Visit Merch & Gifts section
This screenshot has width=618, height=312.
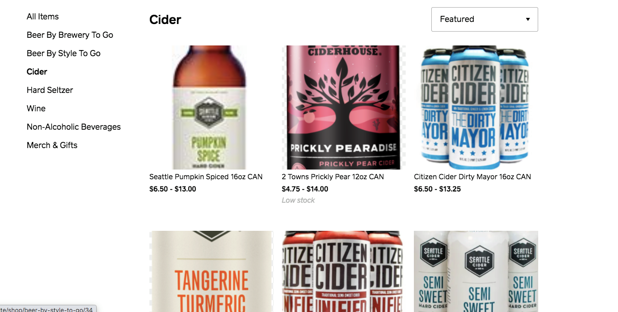(52, 145)
